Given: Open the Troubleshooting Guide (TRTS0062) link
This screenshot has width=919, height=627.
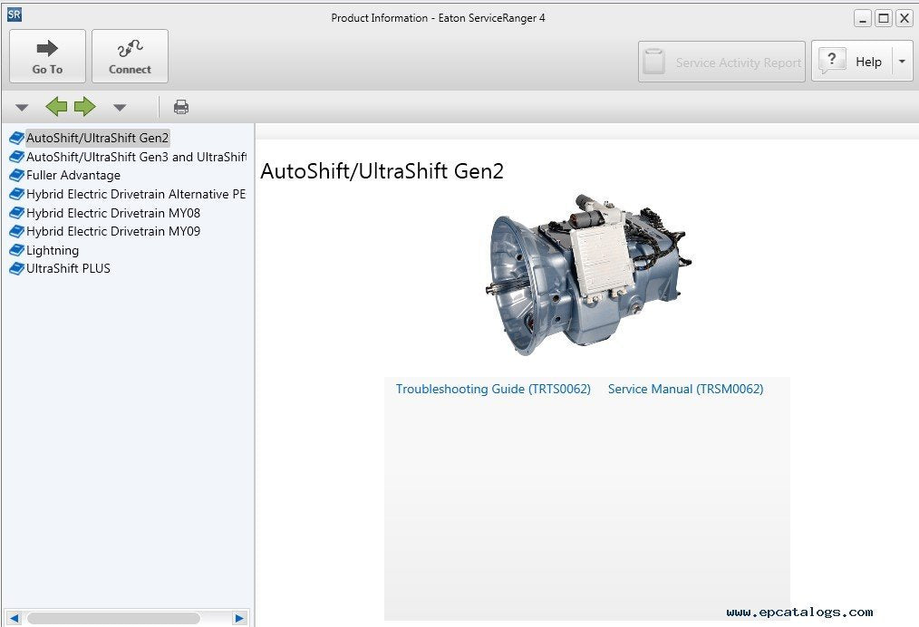Looking at the screenshot, I should coord(493,389).
